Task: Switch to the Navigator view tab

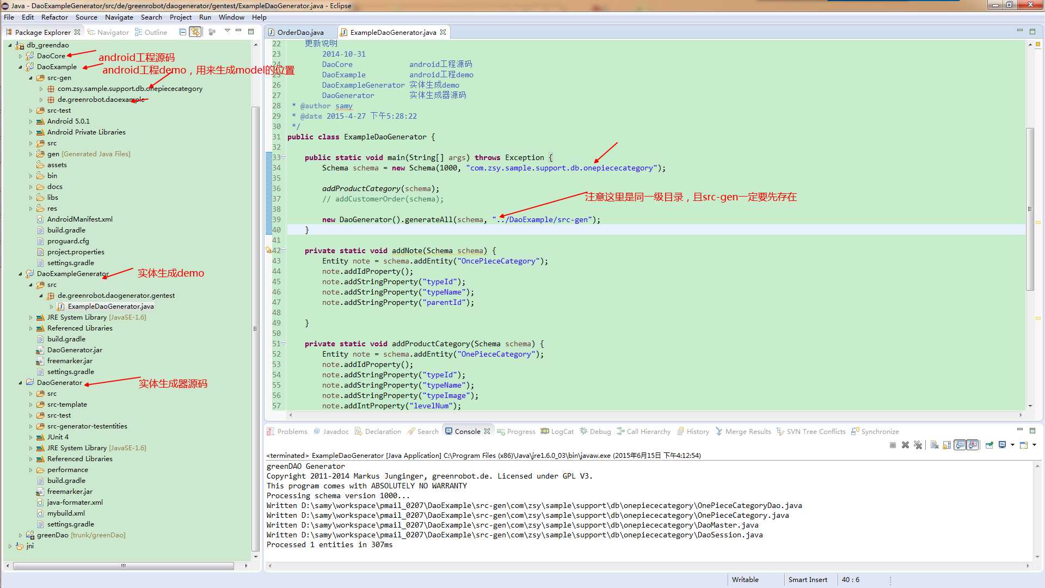Action: coord(108,32)
